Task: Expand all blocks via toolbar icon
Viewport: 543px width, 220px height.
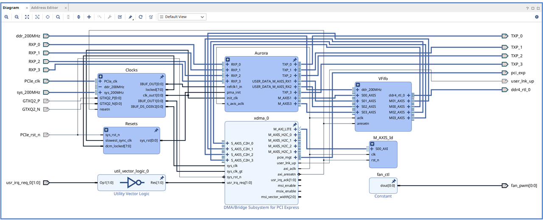Action: pyautogui.click(x=78, y=17)
